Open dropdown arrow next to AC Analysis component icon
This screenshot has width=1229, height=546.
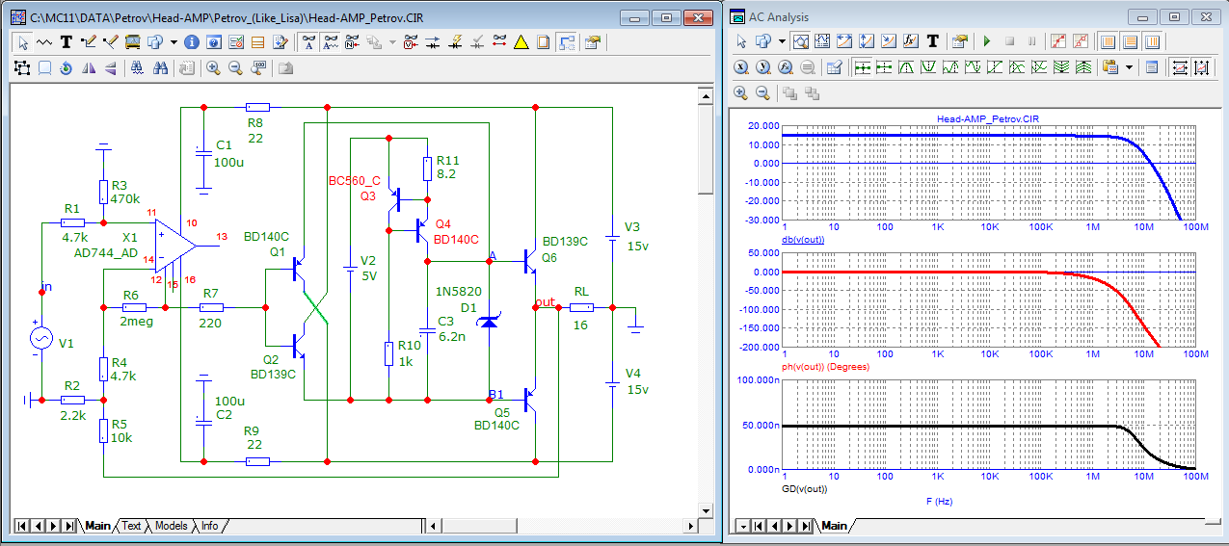tap(780, 41)
